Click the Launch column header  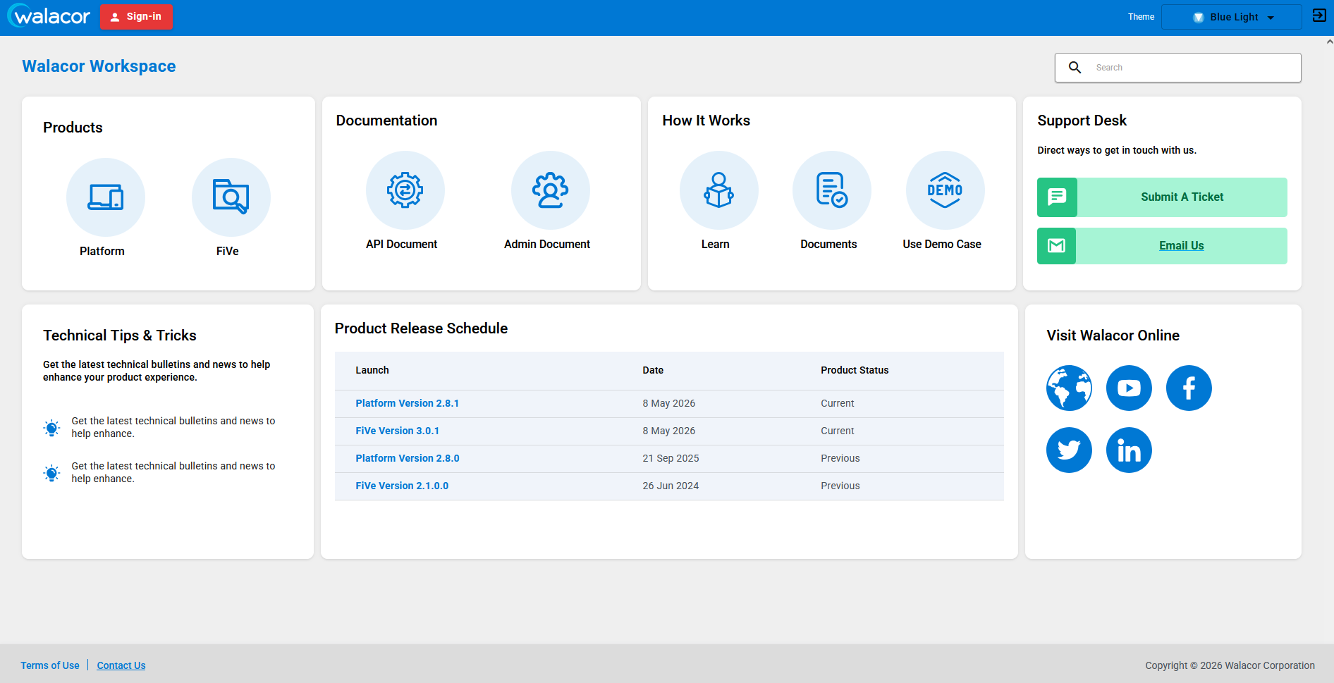(x=372, y=371)
